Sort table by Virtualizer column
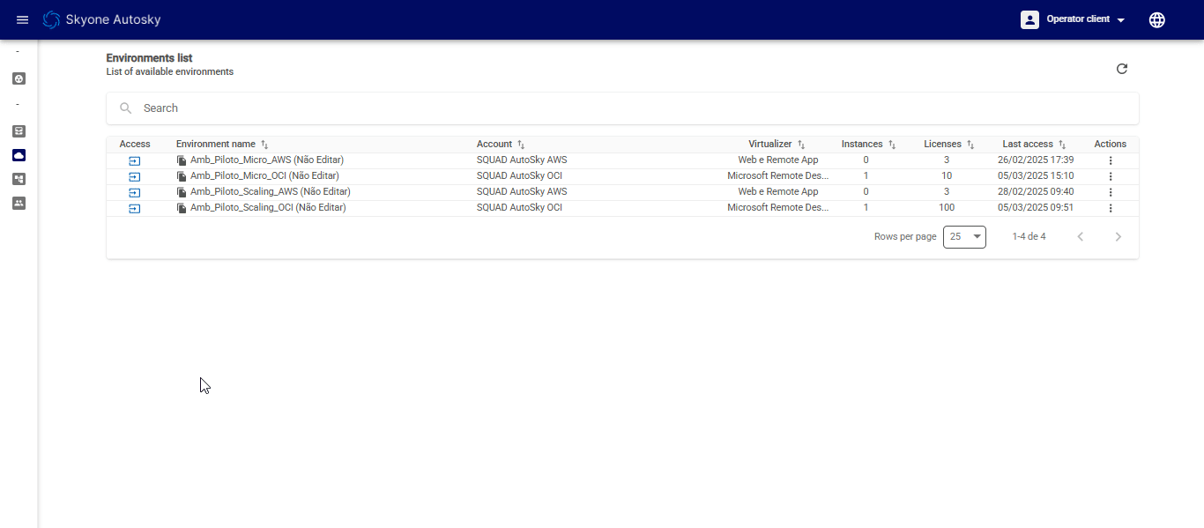1204x528 pixels. tap(801, 145)
